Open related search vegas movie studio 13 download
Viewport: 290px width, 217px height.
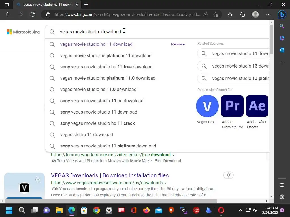tap(233, 66)
